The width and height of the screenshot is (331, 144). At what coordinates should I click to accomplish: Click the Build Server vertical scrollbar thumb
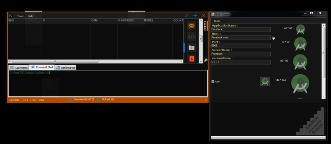pos(323,52)
